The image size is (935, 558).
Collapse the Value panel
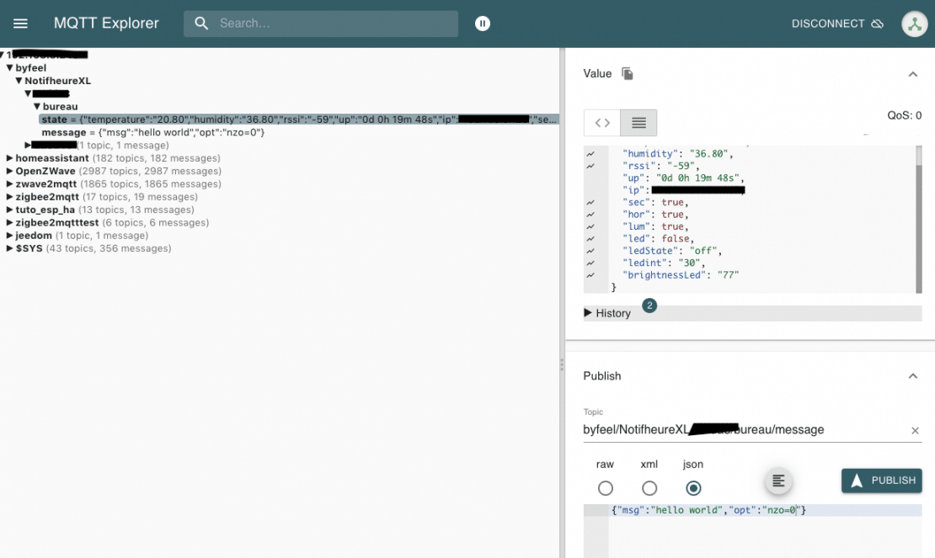click(912, 74)
